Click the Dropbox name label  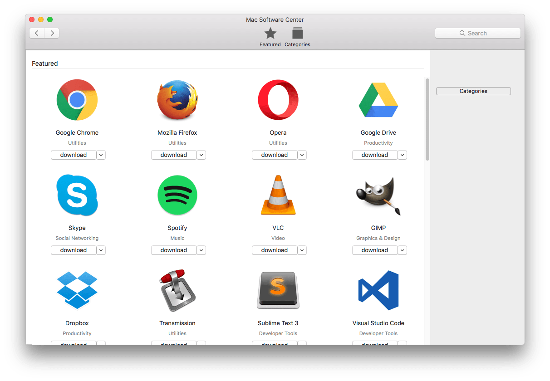coord(77,323)
